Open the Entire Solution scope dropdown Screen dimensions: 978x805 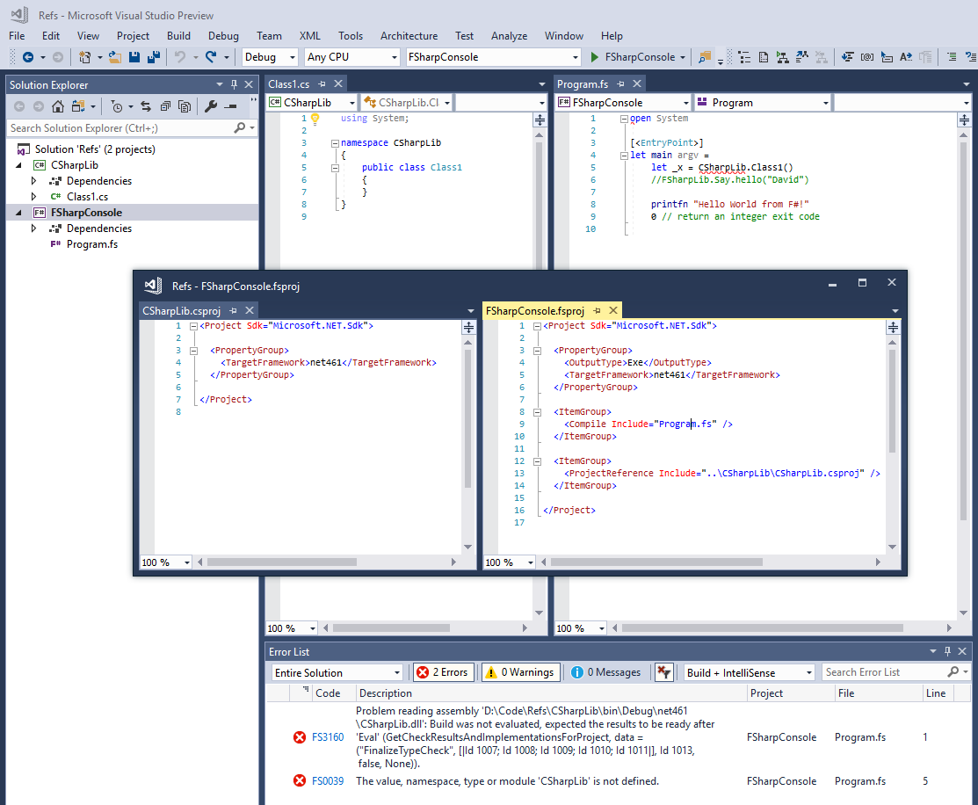click(x=337, y=672)
